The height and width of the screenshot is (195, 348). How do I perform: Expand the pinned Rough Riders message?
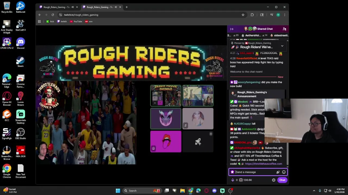(282, 46)
